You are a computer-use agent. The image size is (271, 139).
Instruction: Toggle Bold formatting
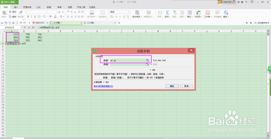click(28, 17)
